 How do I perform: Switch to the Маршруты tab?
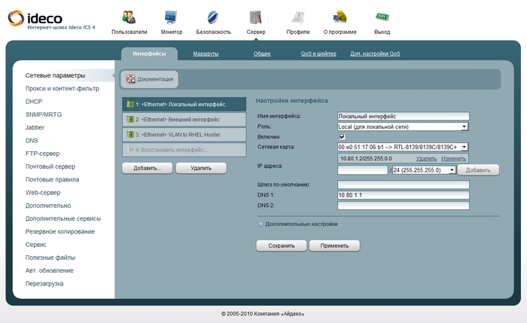pyautogui.click(x=206, y=54)
